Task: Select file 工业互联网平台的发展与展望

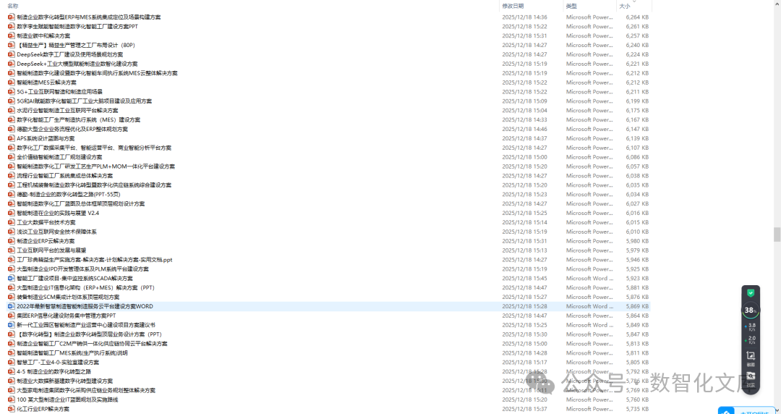Action: (x=51, y=250)
